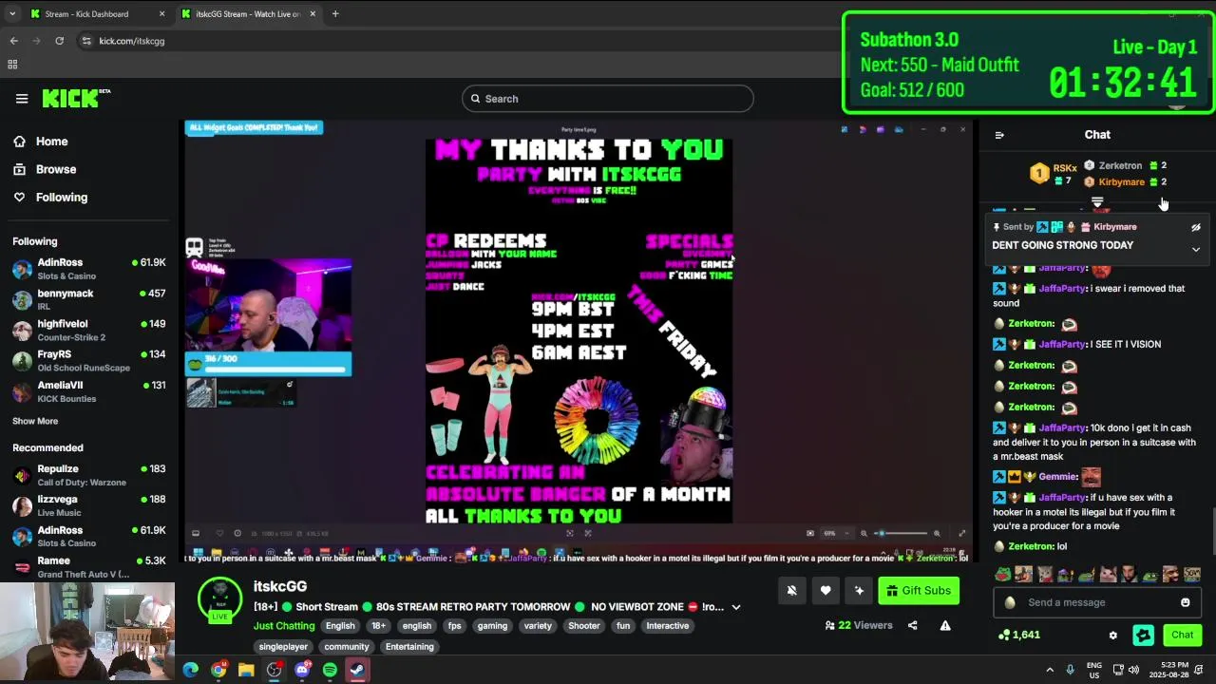The width and height of the screenshot is (1216, 684).
Task: Select the Shooter tag
Action: [584, 626]
